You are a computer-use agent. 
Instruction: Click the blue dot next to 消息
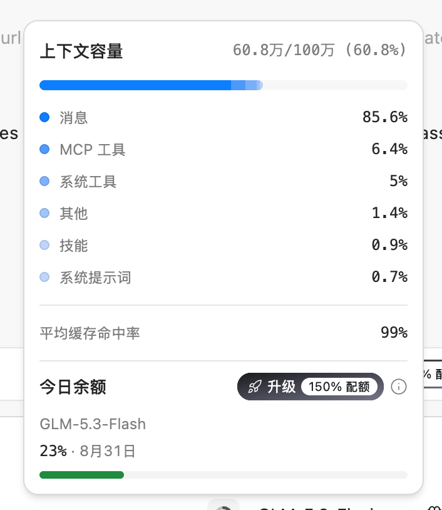coord(44,117)
